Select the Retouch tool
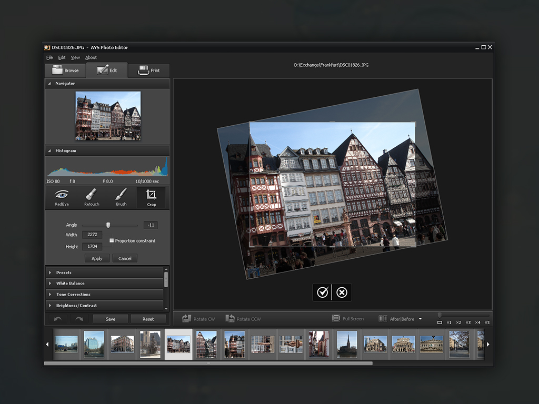The image size is (539, 404). click(91, 197)
